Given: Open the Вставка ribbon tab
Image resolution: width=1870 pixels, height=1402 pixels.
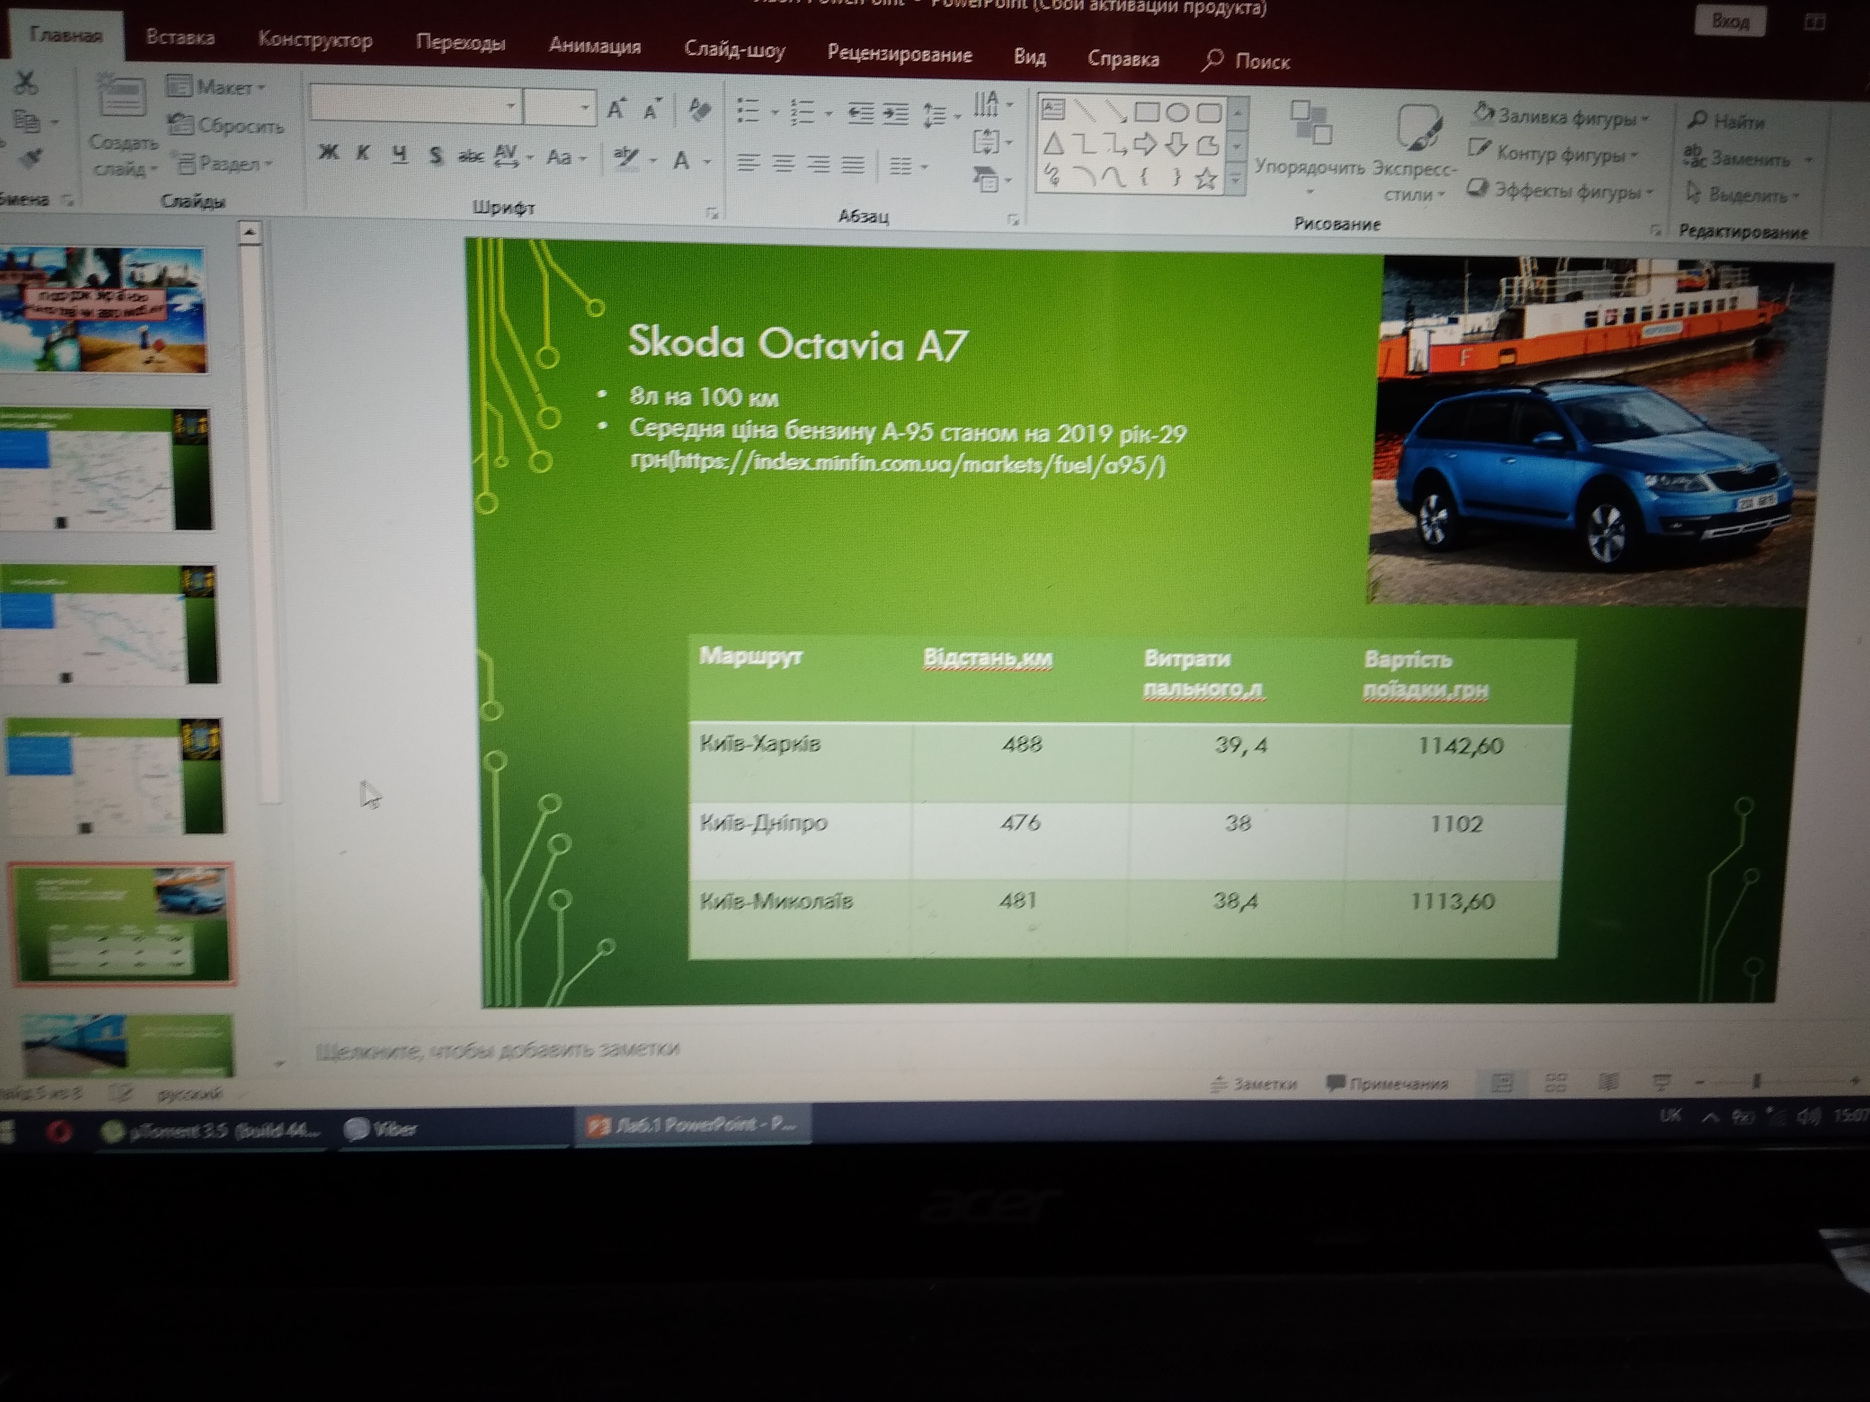Looking at the screenshot, I should click(180, 37).
